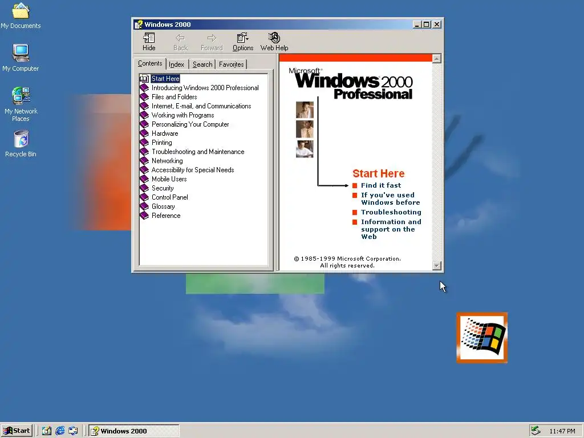Viewport: 584px width, 438px height.
Task: Select the Files and Folders topic
Action: tap(175, 97)
